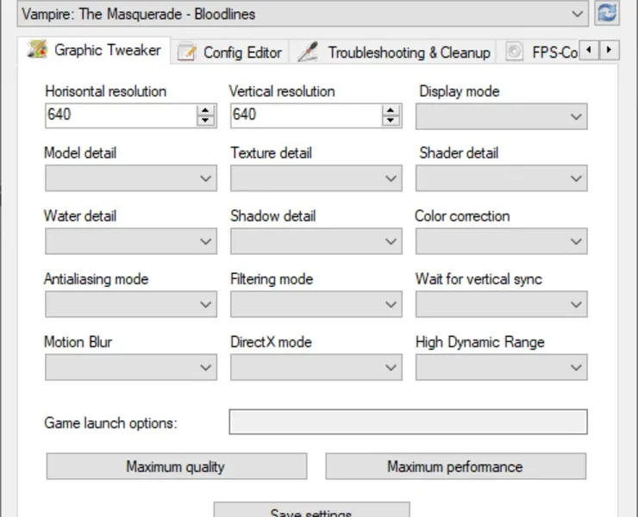Click the Troubleshooting & Cleanup brush icon

coord(308,52)
